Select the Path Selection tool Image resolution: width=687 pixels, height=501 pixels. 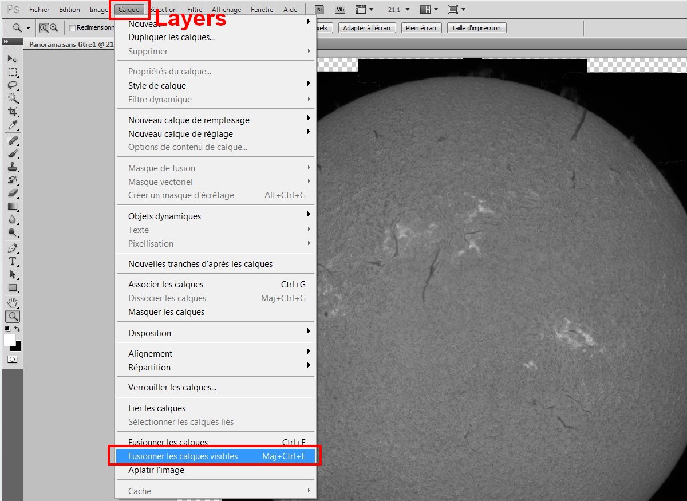(12, 274)
